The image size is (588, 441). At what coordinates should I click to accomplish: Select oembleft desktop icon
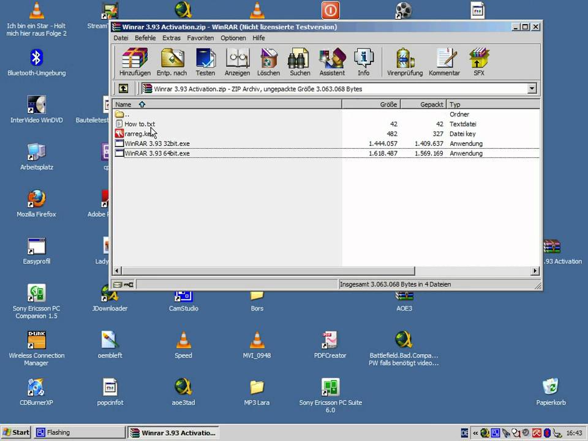110,345
